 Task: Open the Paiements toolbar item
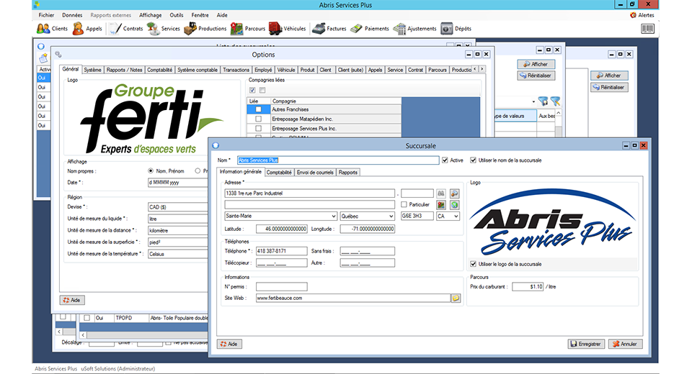click(x=370, y=29)
